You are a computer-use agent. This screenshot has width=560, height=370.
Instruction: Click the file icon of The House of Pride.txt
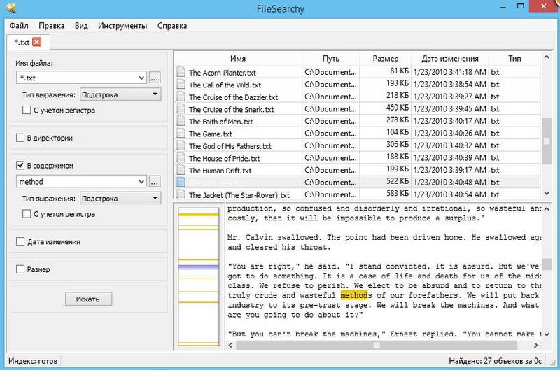[x=181, y=157]
